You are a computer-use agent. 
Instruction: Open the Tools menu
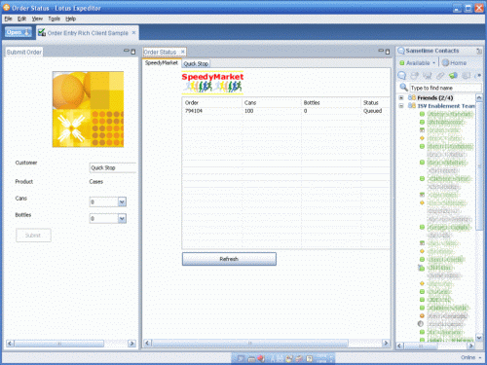point(54,18)
